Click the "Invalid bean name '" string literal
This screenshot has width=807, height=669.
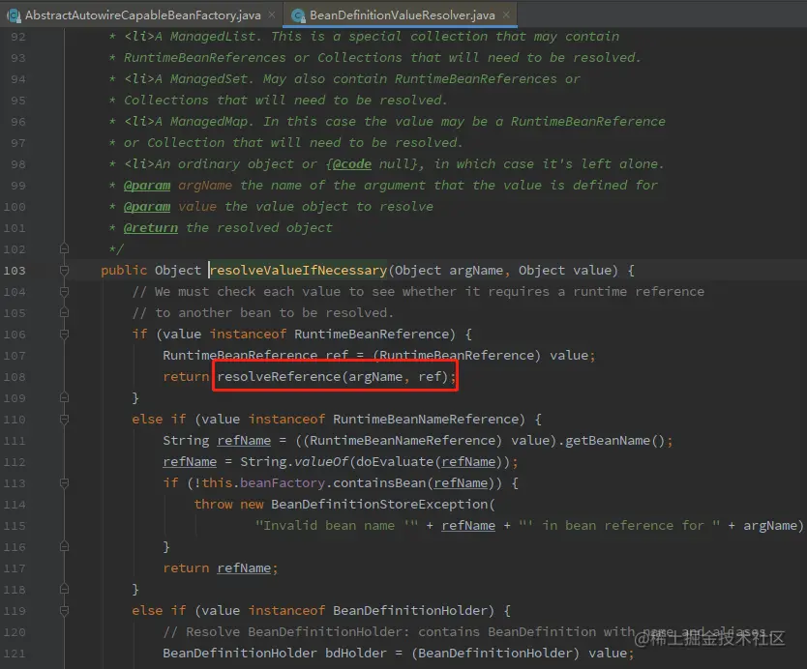(x=337, y=526)
